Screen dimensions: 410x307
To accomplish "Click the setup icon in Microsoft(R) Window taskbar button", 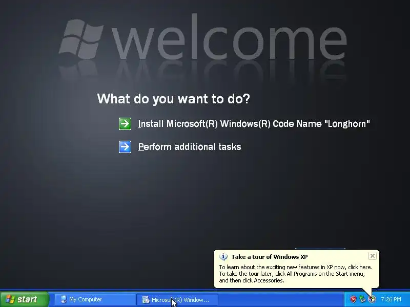I will point(146,299).
